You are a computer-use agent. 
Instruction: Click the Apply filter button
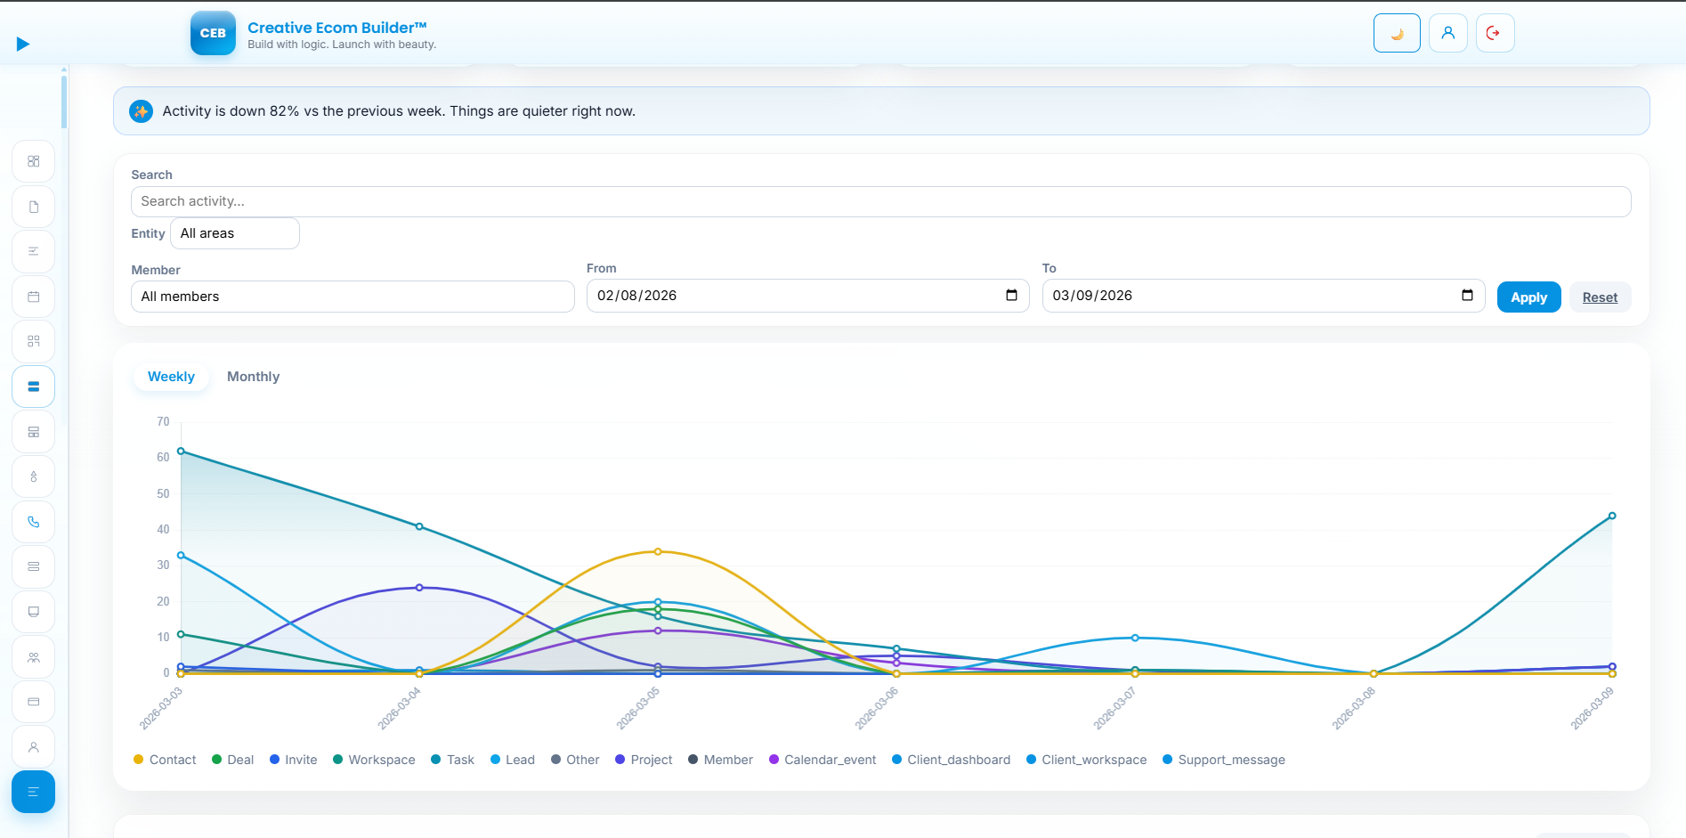[1528, 297]
